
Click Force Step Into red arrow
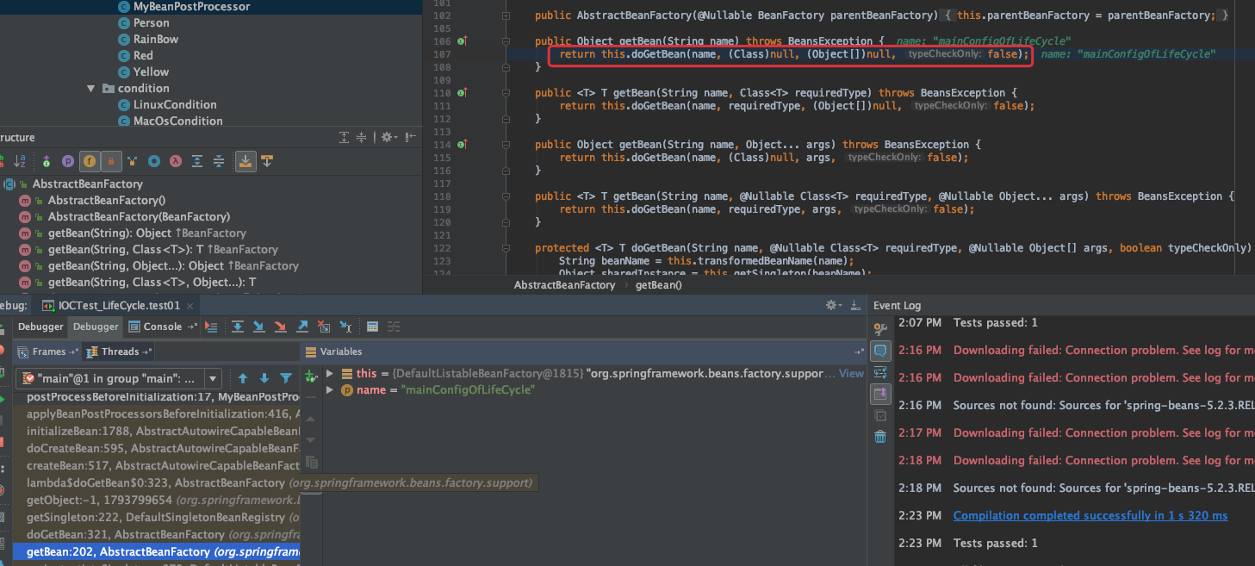click(280, 327)
